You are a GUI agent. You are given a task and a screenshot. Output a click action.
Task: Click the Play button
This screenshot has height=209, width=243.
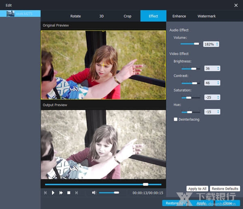pos(53,193)
